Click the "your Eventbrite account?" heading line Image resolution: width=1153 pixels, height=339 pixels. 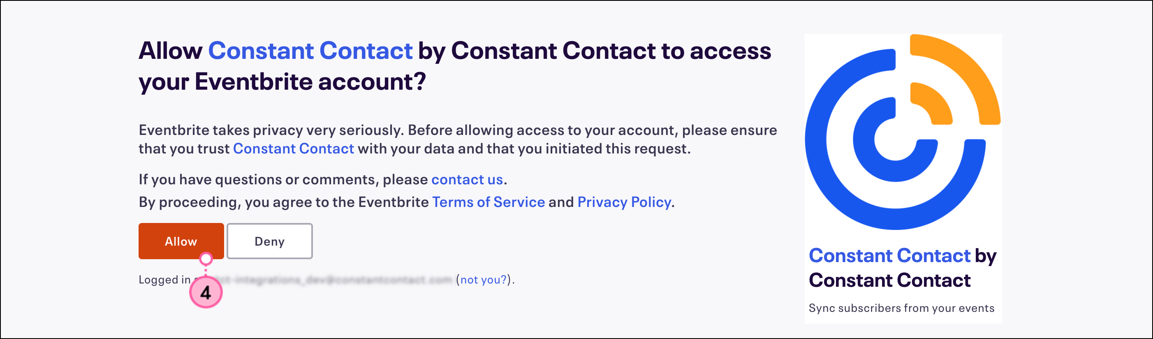click(x=282, y=82)
